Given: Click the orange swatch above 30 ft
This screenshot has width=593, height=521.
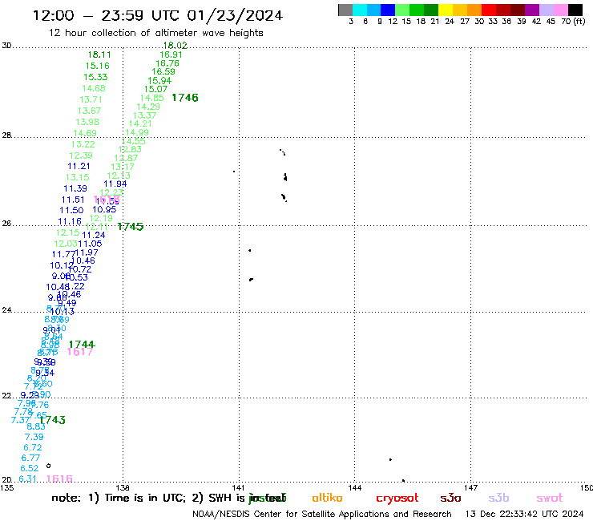Looking at the screenshot, I should 474,10.
